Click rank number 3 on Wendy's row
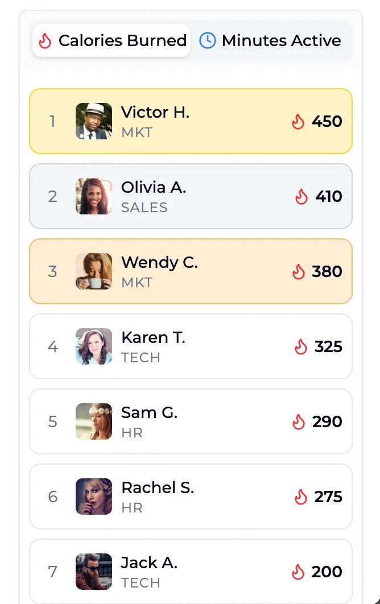The width and height of the screenshot is (380, 604). coord(52,271)
